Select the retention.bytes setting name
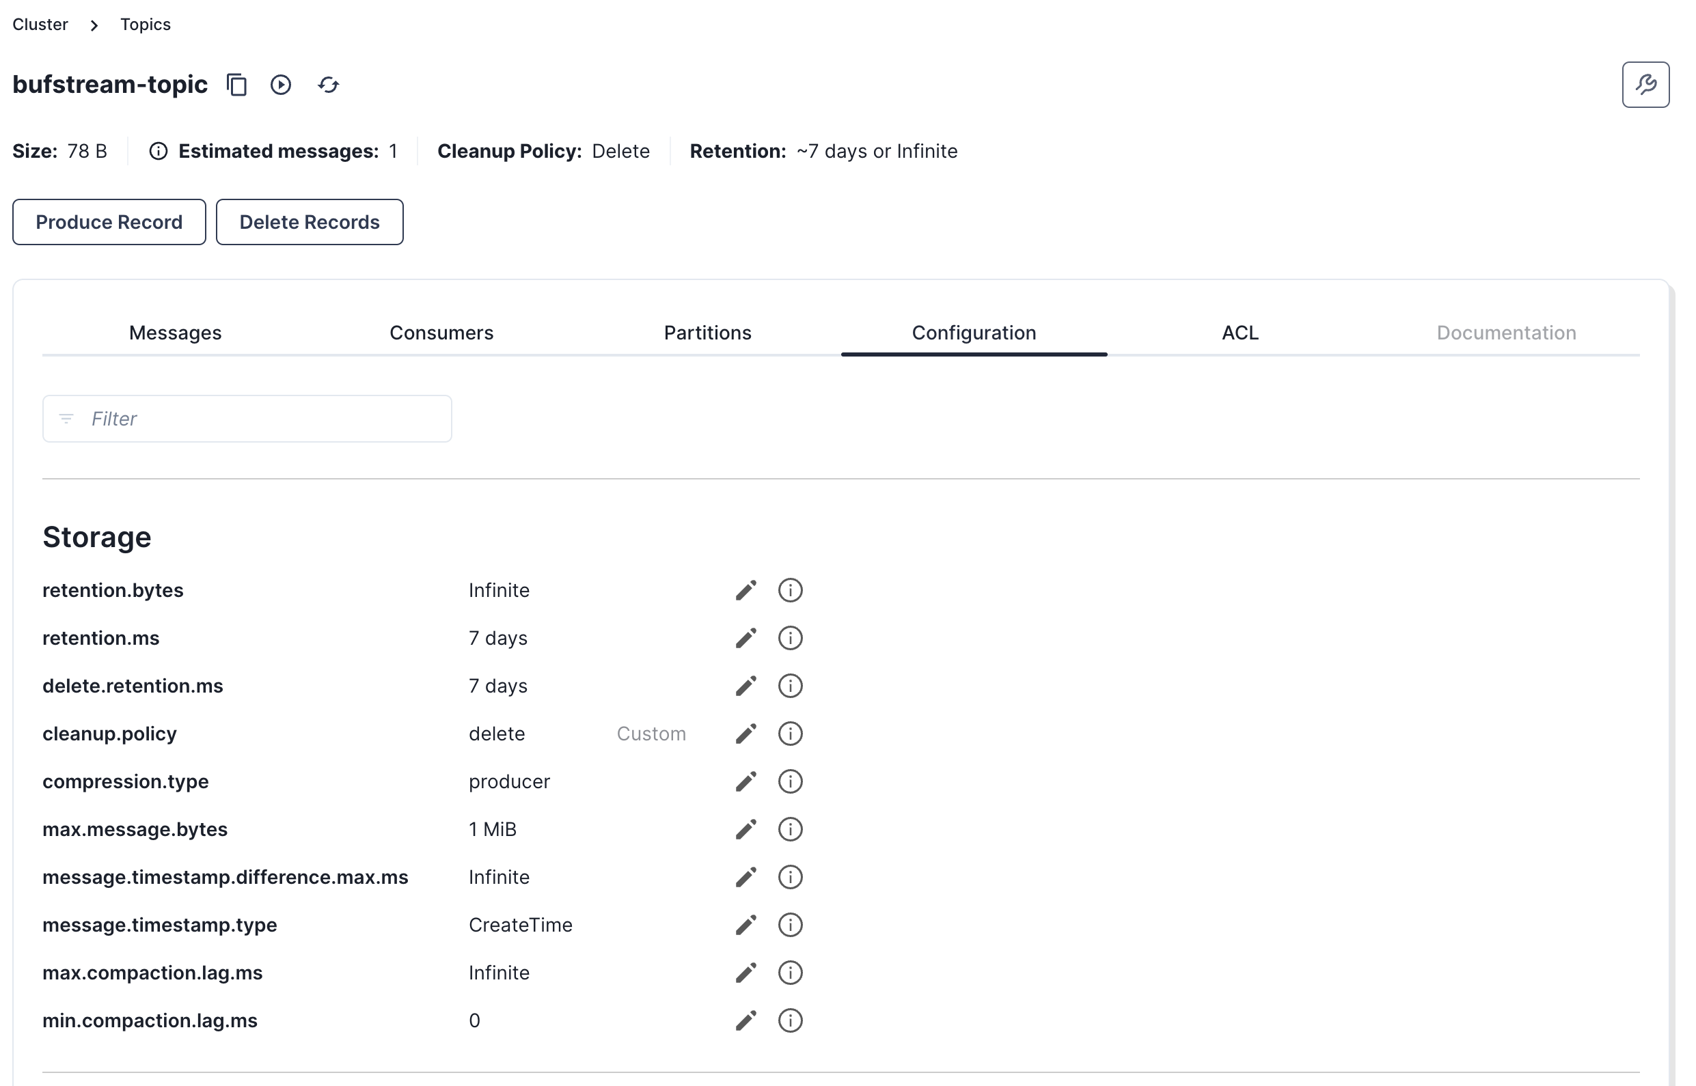This screenshot has height=1086, width=1696. [113, 590]
